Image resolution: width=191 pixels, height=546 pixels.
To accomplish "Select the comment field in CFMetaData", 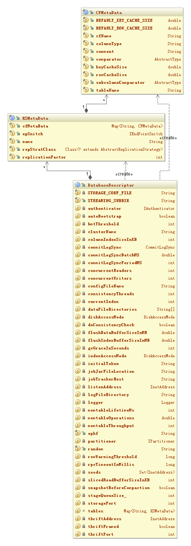I will click(132, 51).
